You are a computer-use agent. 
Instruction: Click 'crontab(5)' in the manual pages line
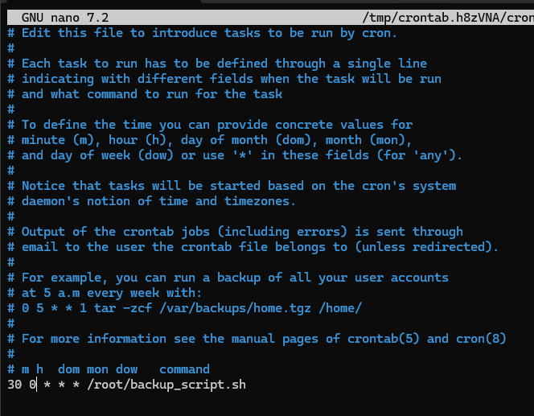384,339
